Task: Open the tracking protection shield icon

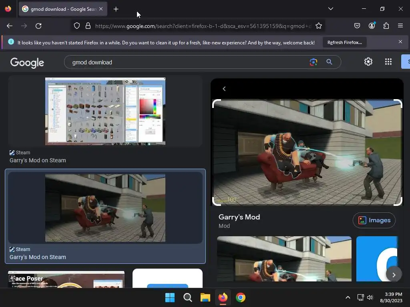Action: [x=76, y=26]
